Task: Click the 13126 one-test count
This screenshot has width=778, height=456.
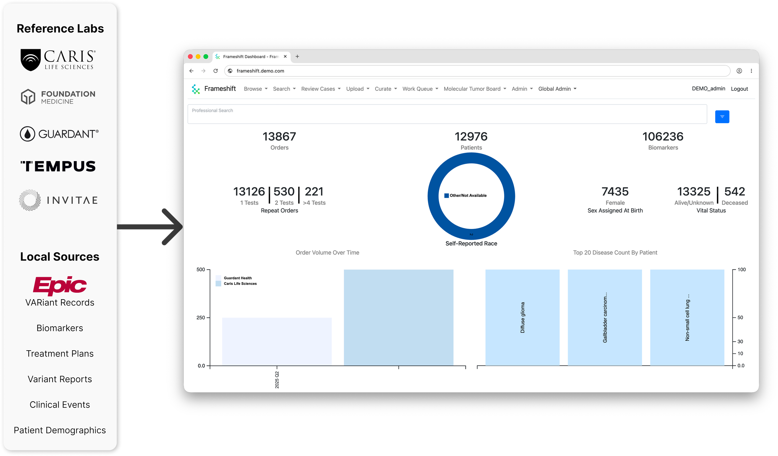Action: (x=249, y=192)
